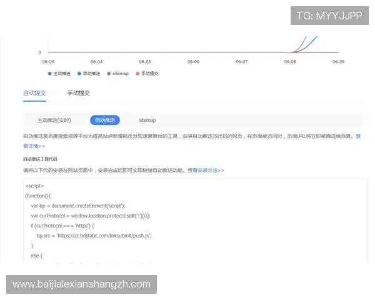Click the 06-07 date label on chart
This screenshot has width=375, height=300.
(241, 62)
